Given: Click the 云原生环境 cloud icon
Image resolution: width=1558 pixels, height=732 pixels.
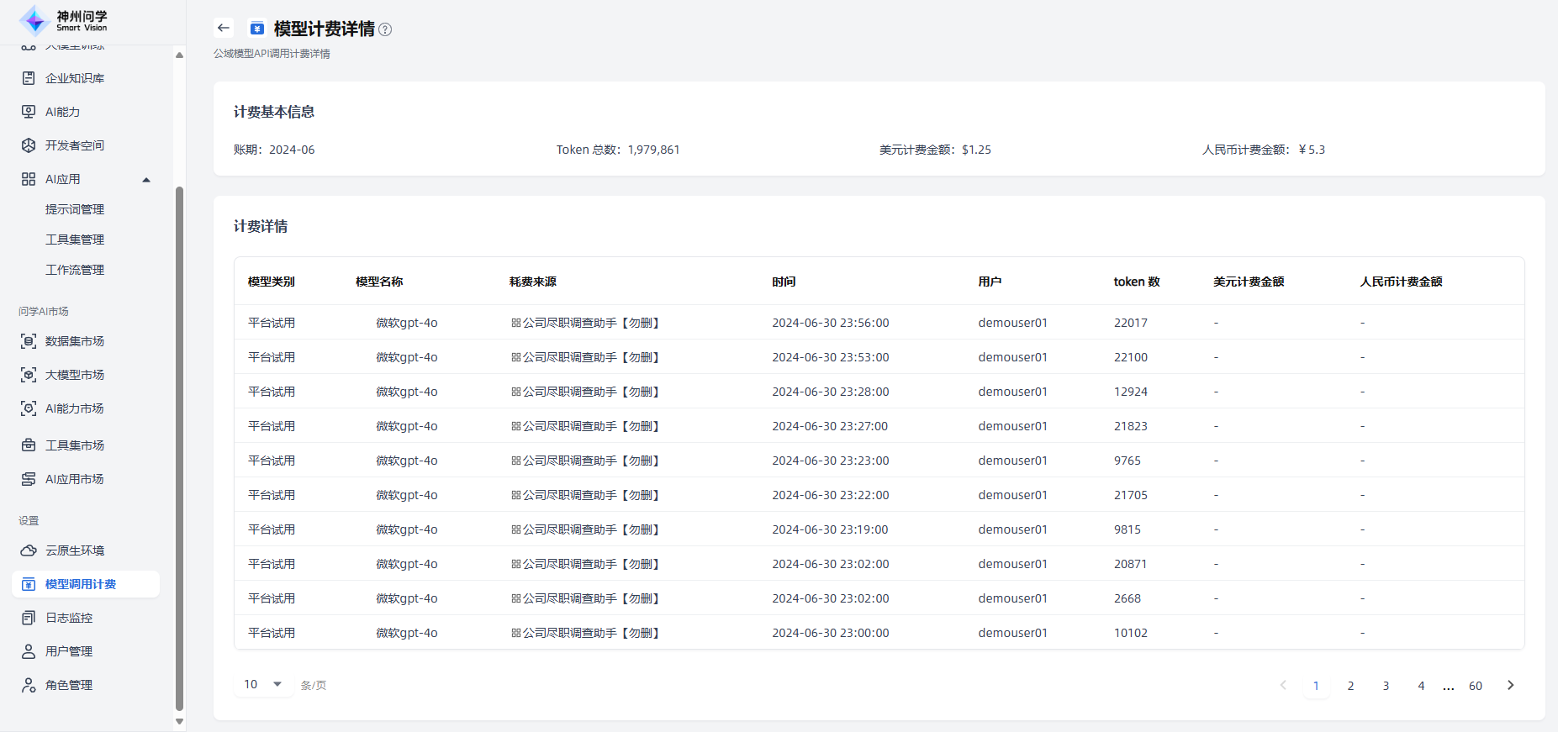Looking at the screenshot, I should pyautogui.click(x=29, y=550).
